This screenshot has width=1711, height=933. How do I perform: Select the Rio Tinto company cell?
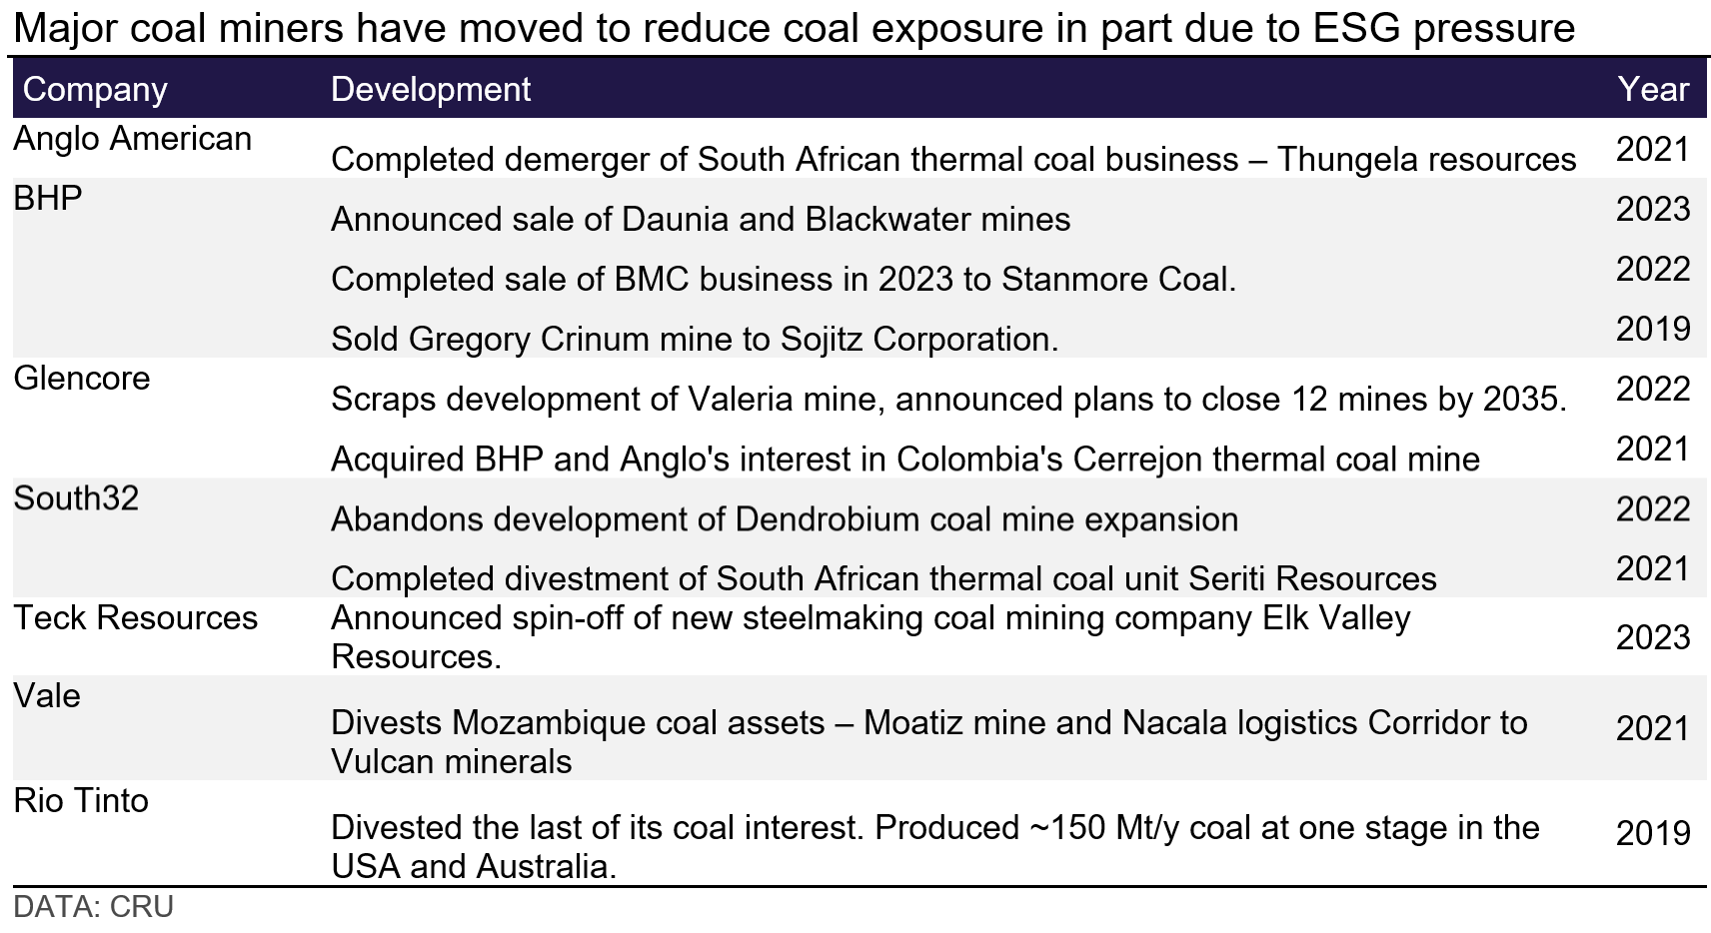click(x=81, y=801)
